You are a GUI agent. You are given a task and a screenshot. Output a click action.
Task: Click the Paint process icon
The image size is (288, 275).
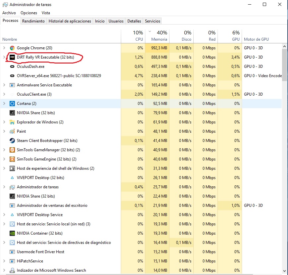12,131
